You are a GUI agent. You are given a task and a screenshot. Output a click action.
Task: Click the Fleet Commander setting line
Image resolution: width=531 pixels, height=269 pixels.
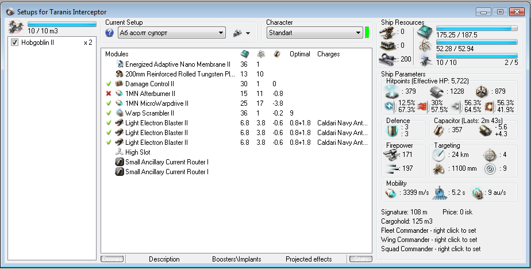[x=429, y=230]
